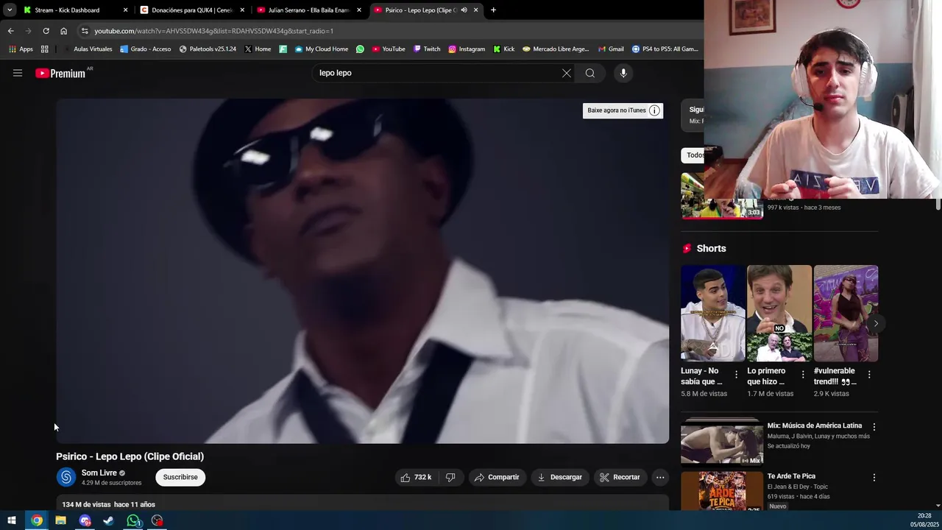The width and height of the screenshot is (942, 530).
Task: Open Windows Start menu
Action: pyautogui.click(x=12, y=520)
